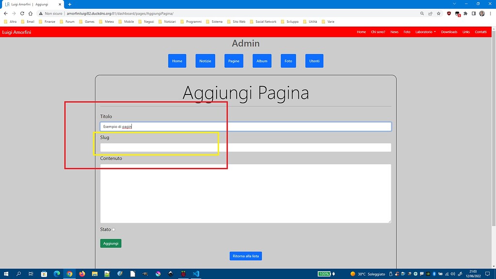Click the Bluetooth system tray icon
Image resolution: width=496 pixels, height=279 pixels.
434,274
